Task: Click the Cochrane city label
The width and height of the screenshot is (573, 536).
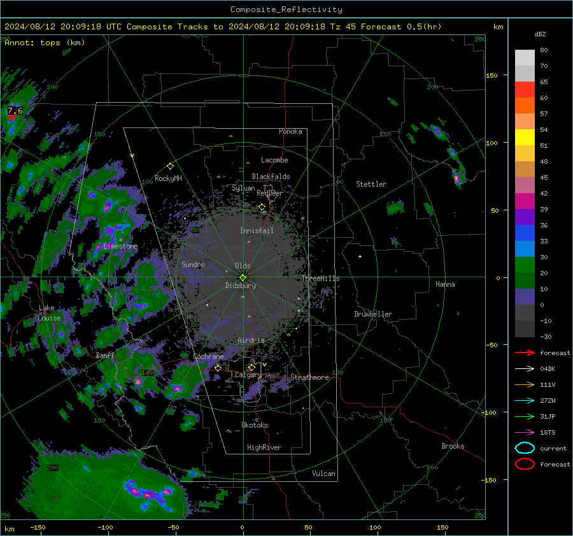Action: [x=208, y=356]
